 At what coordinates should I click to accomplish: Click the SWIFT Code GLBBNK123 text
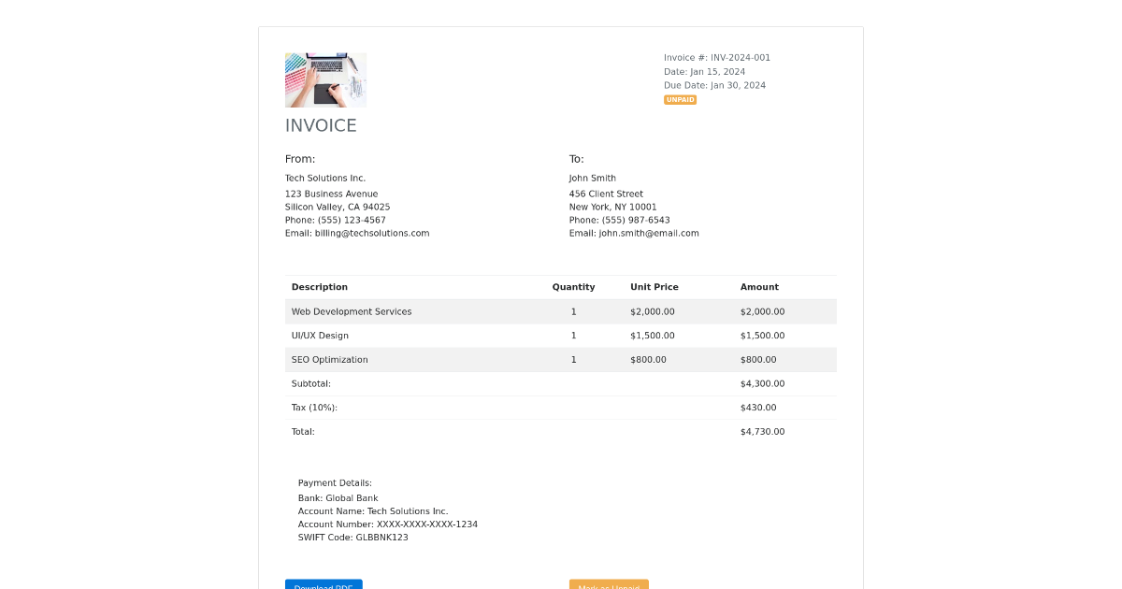point(352,538)
